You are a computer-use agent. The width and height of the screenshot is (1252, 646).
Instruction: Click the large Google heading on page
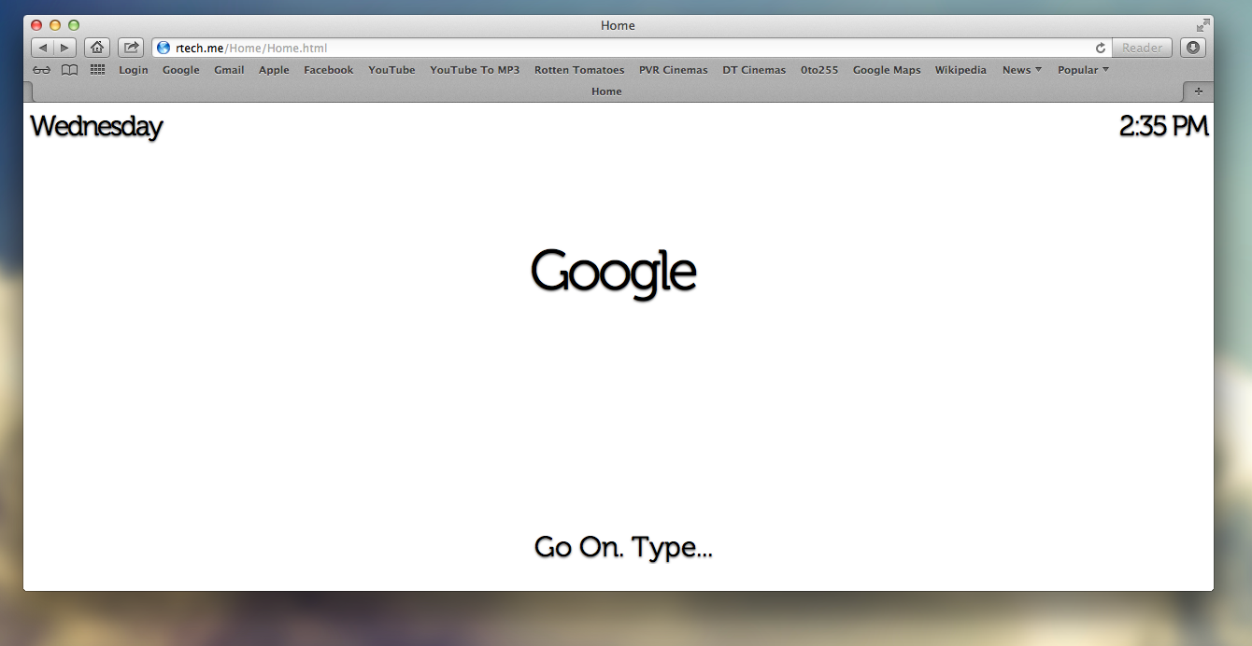pyautogui.click(x=614, y=274)
